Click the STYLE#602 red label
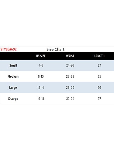Screen dimensions: 114x153 pyautogui.click(x=9, y=49)
